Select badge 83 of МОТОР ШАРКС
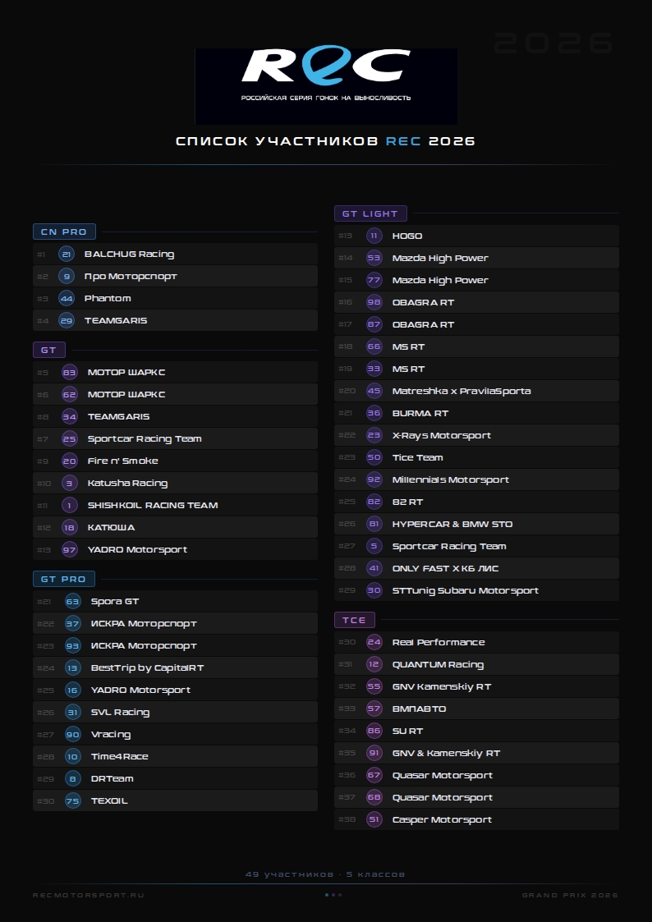This screenshot has width=652, height=922. coord(70,372)
